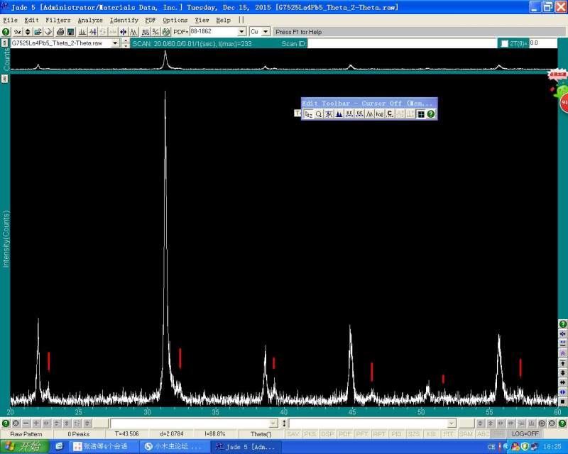Open the Analyze menu
This screenshot has height=454, width=568.
90,20
